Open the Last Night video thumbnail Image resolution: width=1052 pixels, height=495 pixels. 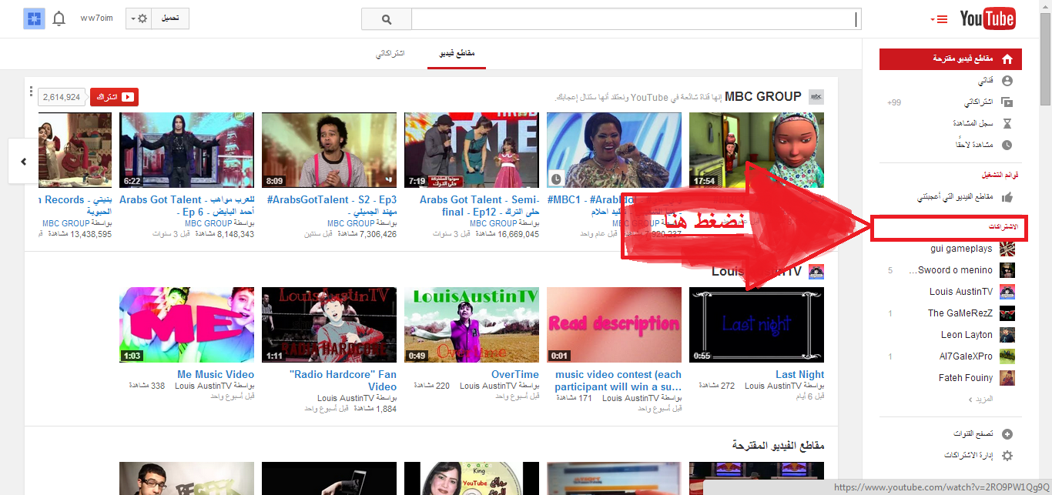coord(756,325)
